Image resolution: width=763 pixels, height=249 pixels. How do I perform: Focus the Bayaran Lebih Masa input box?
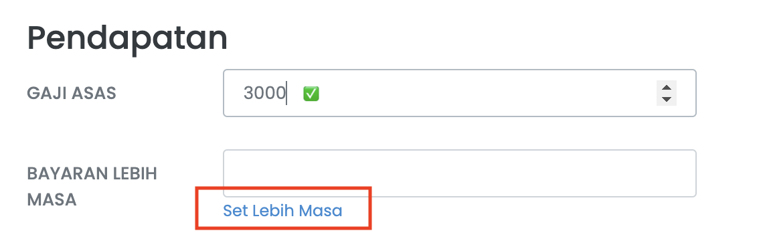click(460, 173)
